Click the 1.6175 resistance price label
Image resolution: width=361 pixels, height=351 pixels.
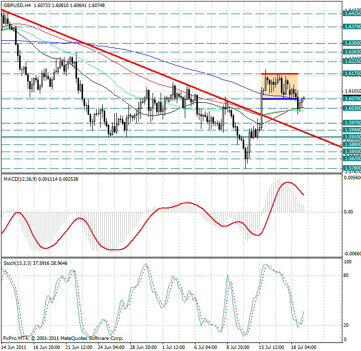352,74
